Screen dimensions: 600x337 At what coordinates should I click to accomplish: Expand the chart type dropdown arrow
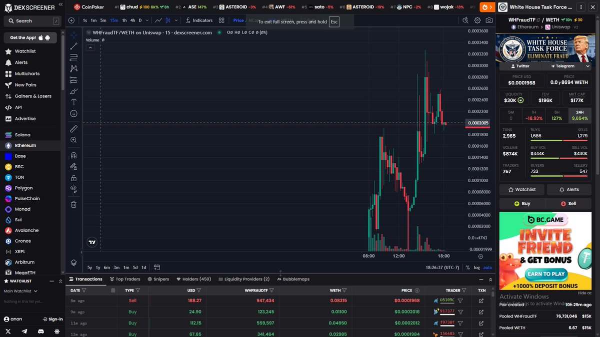175,20
